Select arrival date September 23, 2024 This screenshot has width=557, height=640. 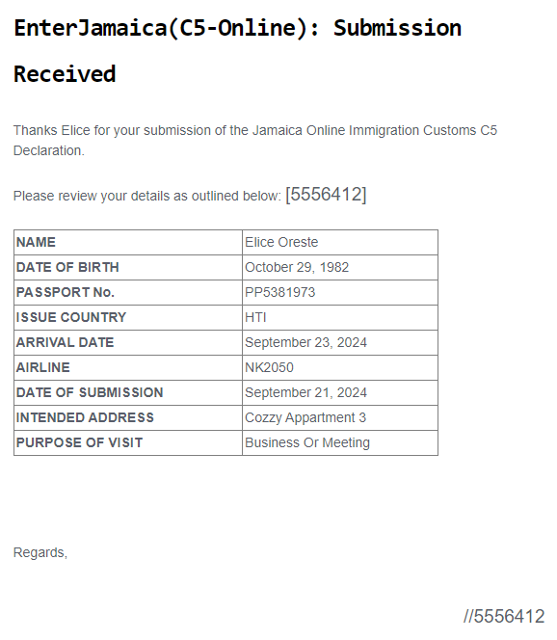click(x=305, y=342)
